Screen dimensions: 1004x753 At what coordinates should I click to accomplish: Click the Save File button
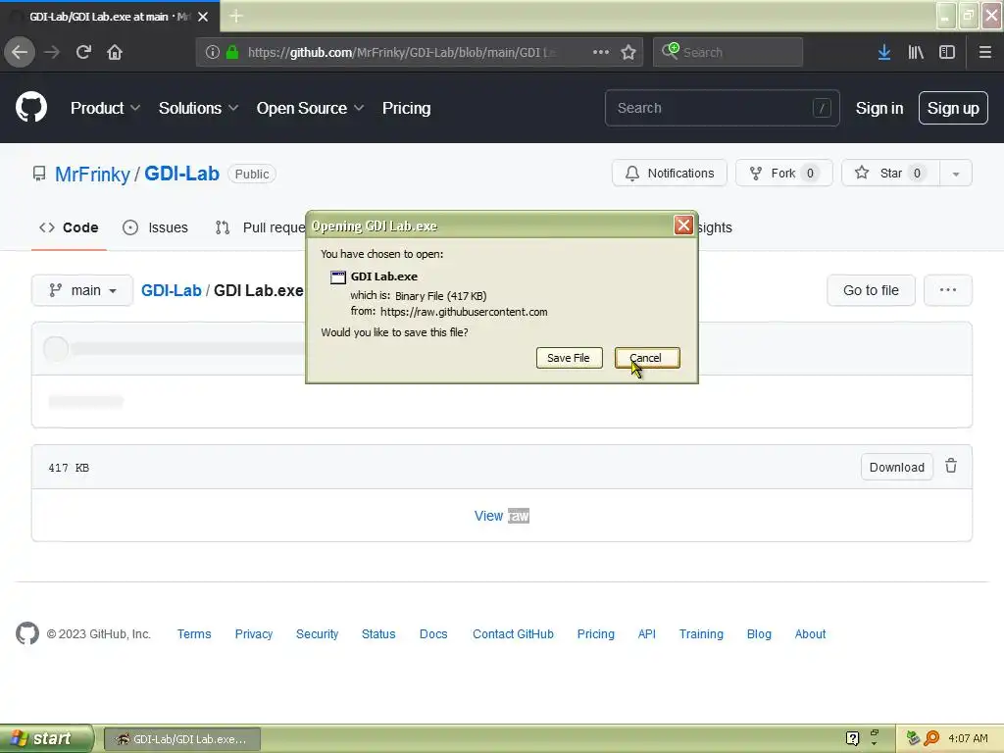tap(569, 358)
